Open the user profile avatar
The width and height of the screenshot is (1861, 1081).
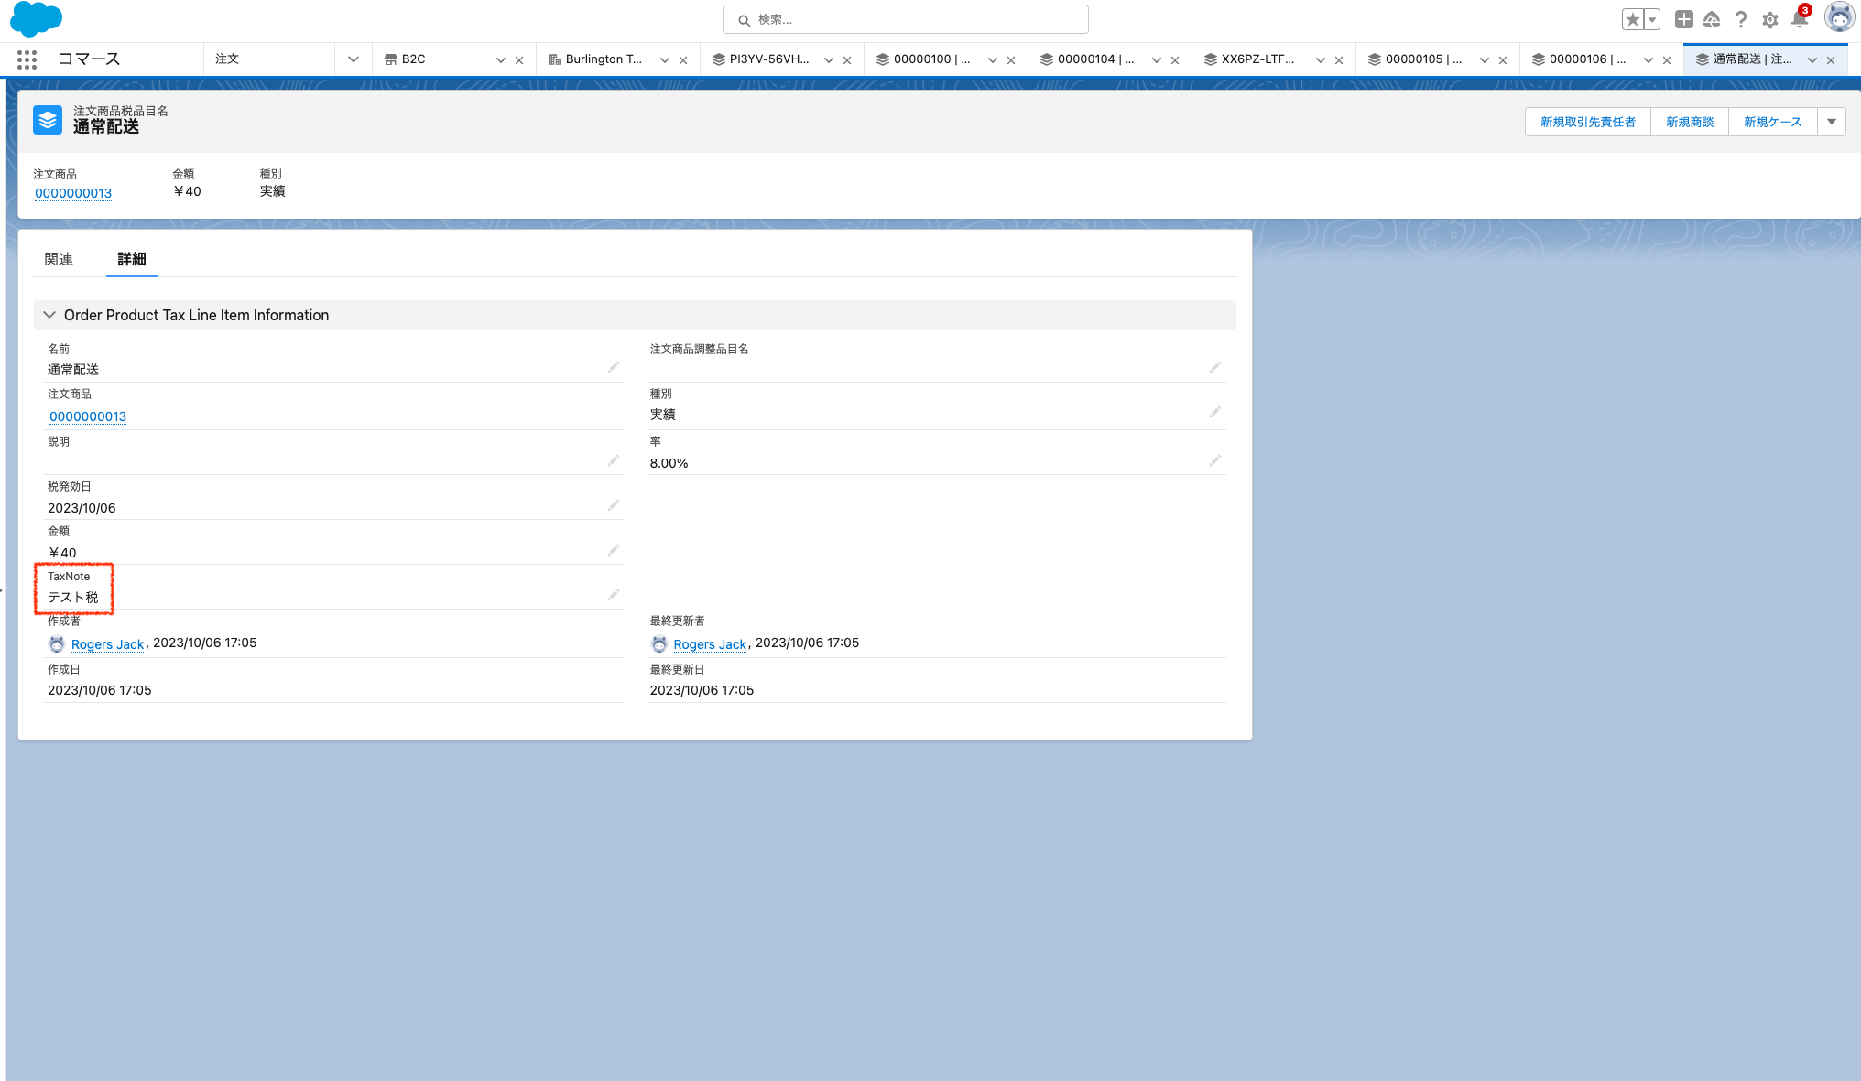click(x=1839, y=17)
